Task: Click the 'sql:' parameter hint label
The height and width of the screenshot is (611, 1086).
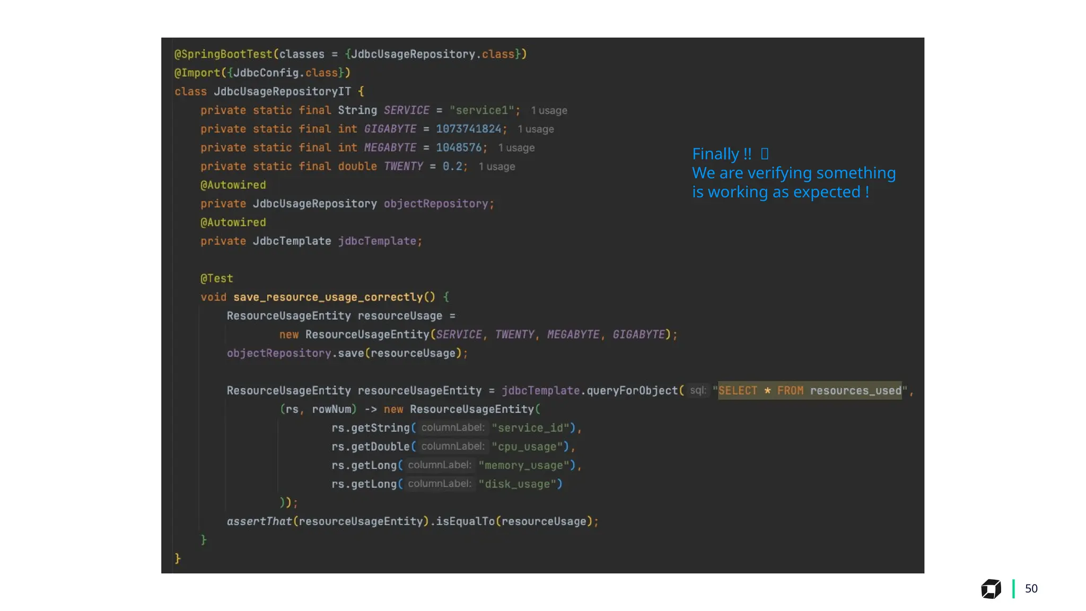Action: 698,390
